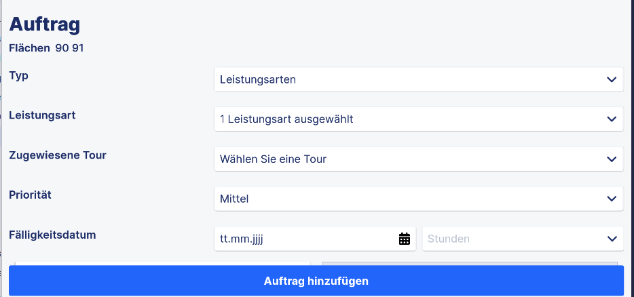Select the Stunden placeholder text
The width and height of the screenshot is (634, 297).
(449, 239)
